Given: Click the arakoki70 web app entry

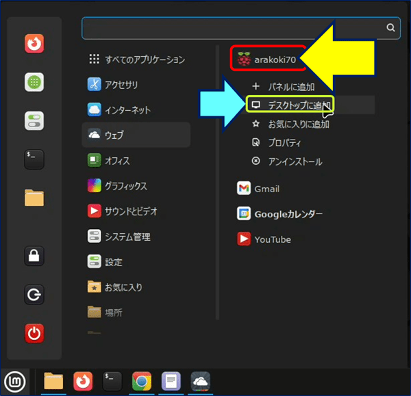Looking at the screenshot, I should (268, 59).
